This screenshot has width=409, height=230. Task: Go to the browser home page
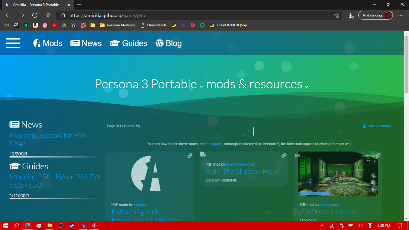click(48, 15)
